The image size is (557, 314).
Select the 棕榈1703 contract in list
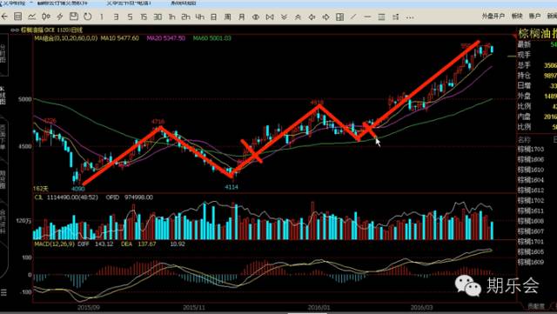pyautogui.click(x=531, y=150)
